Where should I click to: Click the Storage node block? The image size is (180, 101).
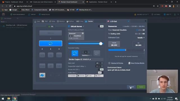click(x=42, y=66)
